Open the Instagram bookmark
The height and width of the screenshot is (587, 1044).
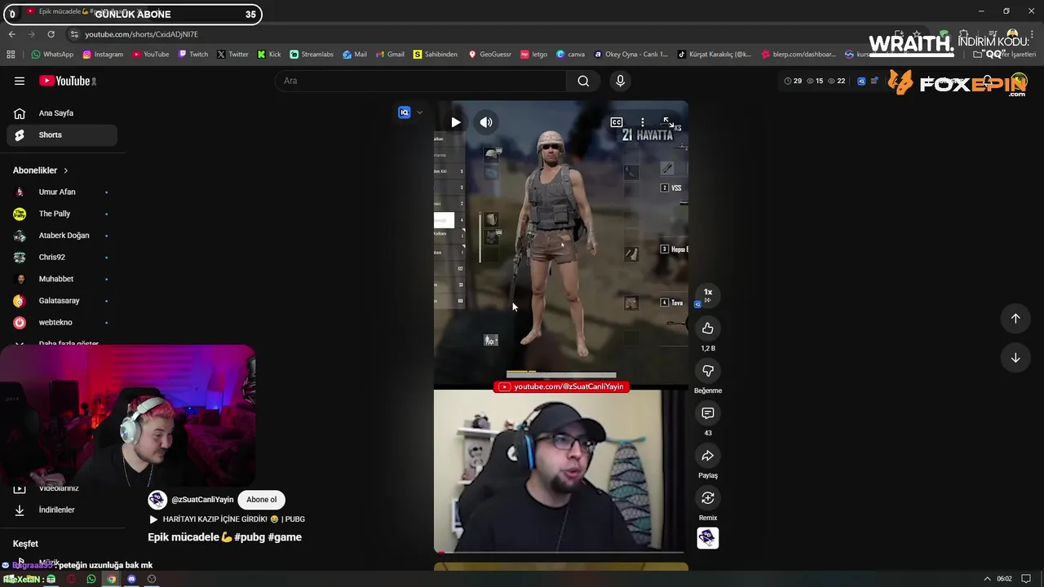pos(102,55)
